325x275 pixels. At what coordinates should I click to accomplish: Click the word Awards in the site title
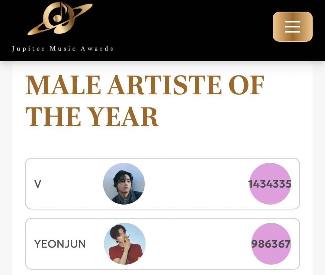[97, 49]
